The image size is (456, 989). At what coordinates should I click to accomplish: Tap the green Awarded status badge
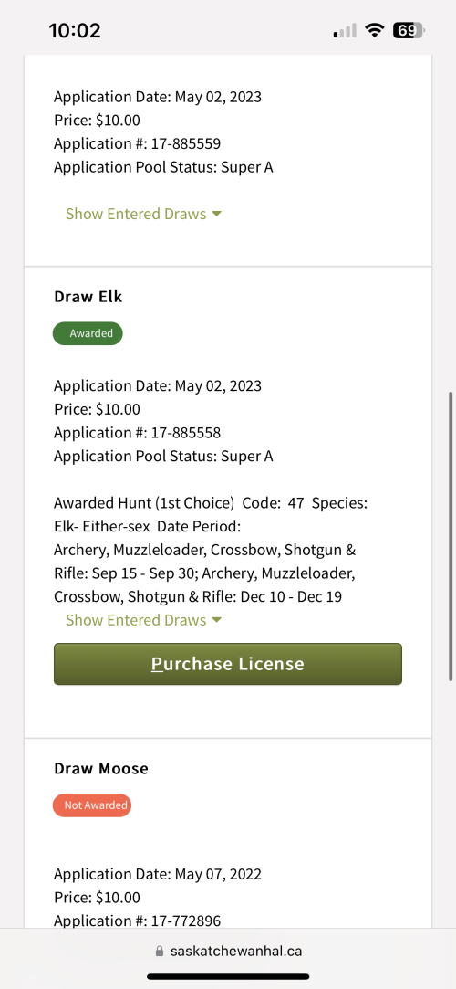88,333
